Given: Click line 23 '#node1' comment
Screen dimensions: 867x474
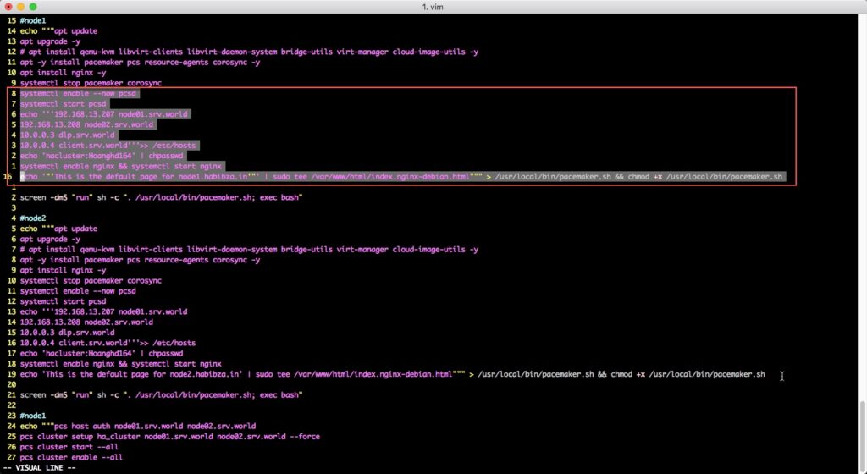Looking at the screenshot, I should [x=33, y=416].
